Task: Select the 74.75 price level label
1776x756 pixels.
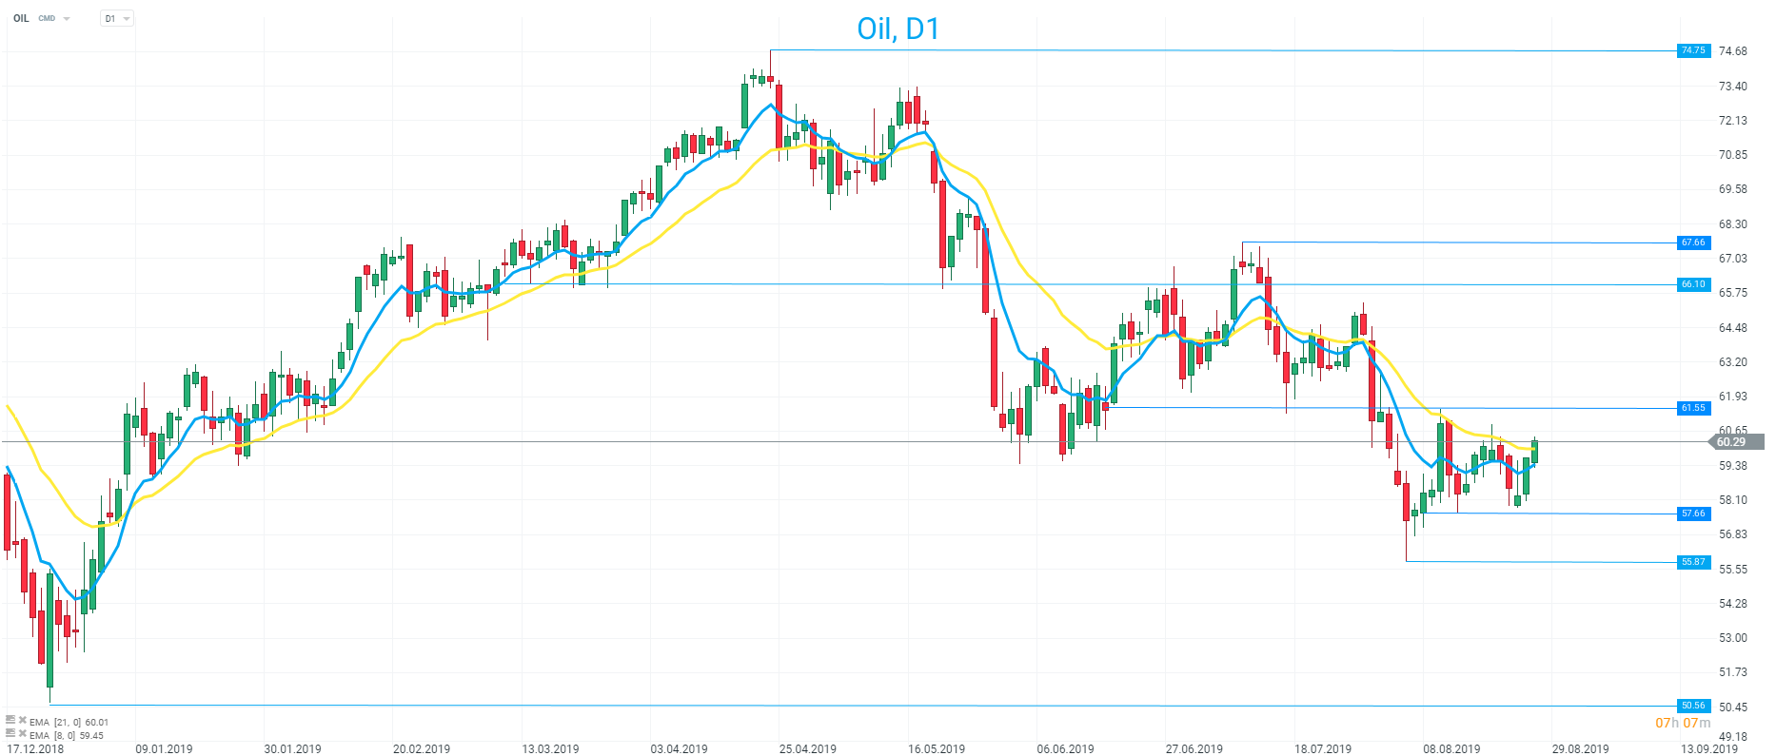Action: (x=1693, y=50)
